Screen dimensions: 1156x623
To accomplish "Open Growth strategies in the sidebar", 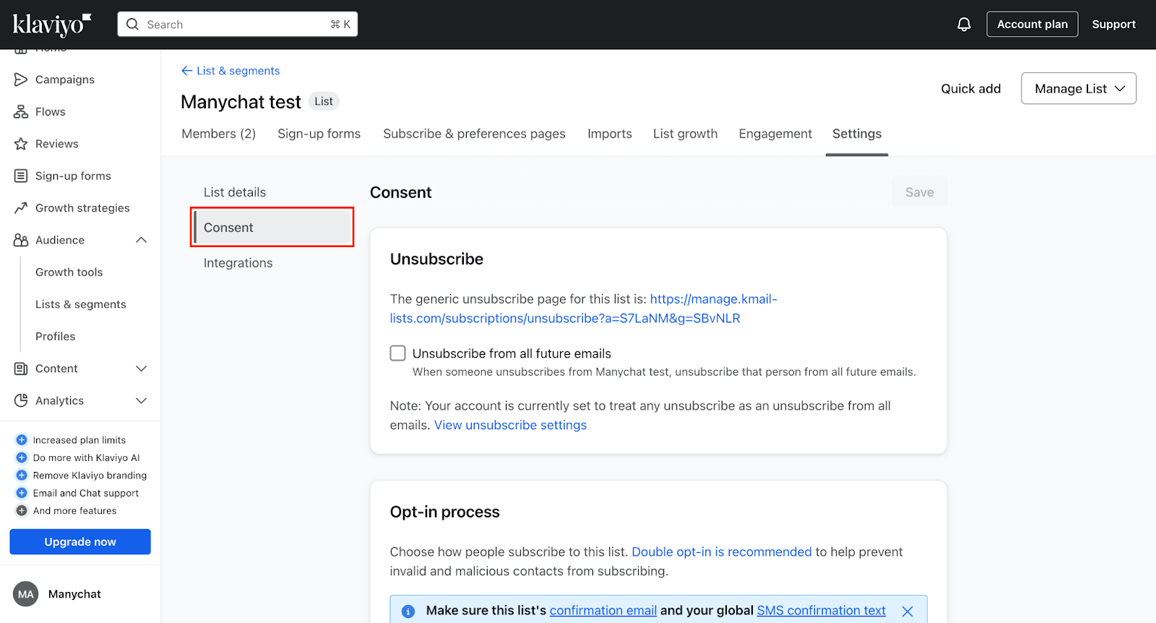I will (x=82, y=208).
